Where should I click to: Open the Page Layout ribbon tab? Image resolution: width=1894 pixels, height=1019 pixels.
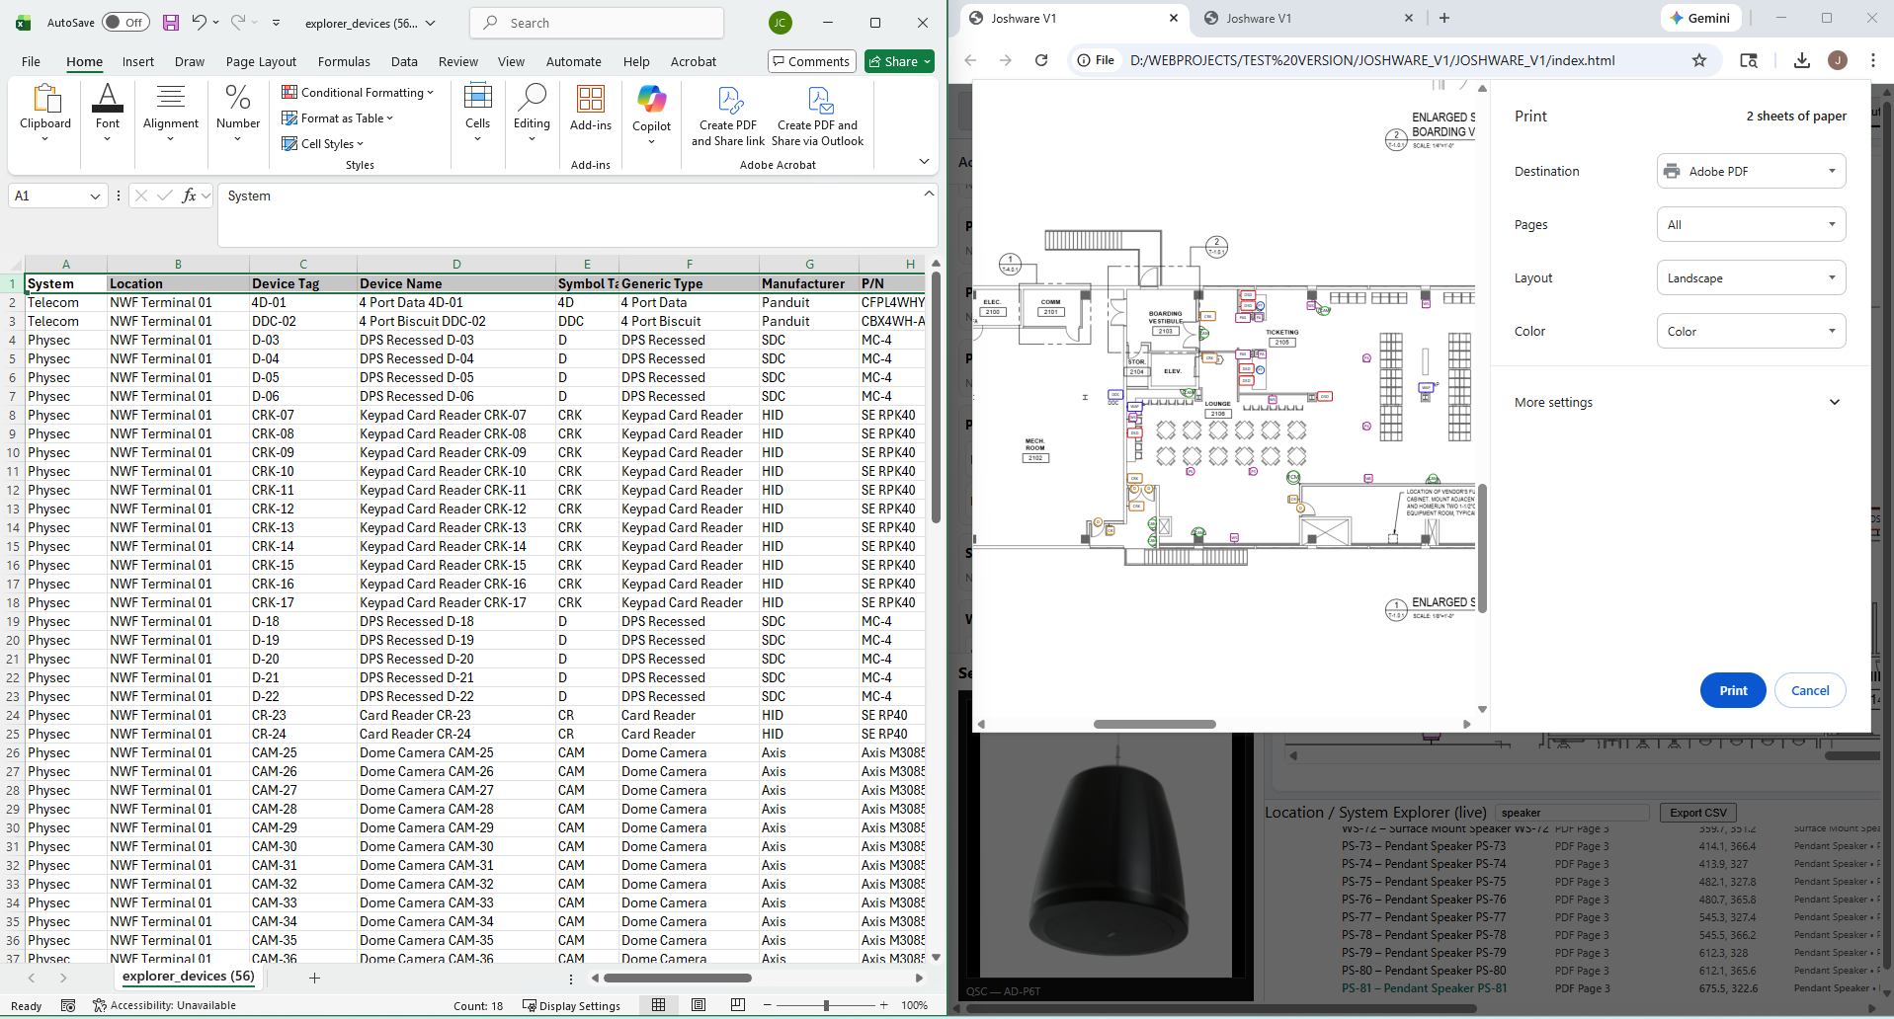pos(261,61)
